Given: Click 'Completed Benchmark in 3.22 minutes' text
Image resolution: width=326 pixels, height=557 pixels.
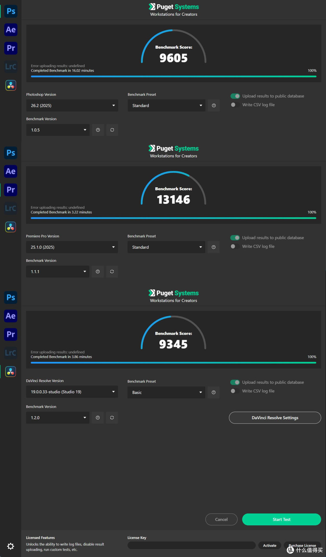Looking at the screenshot, I should click(61, 212).
